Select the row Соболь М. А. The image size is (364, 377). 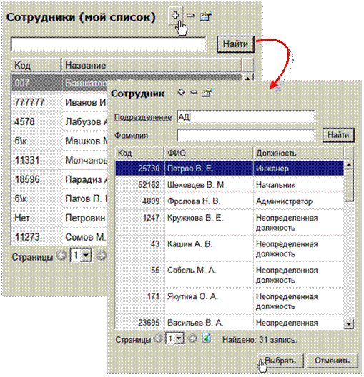230,275
